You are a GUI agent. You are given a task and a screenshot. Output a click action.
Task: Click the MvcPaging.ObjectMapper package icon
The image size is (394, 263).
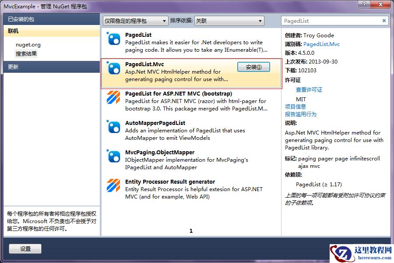click(x=113, y=157)
